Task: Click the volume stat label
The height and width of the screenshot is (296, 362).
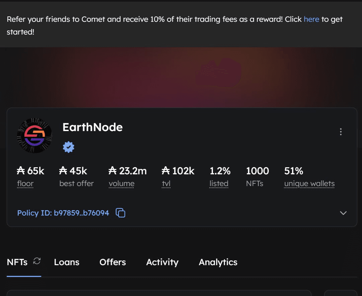Action: 122,183
